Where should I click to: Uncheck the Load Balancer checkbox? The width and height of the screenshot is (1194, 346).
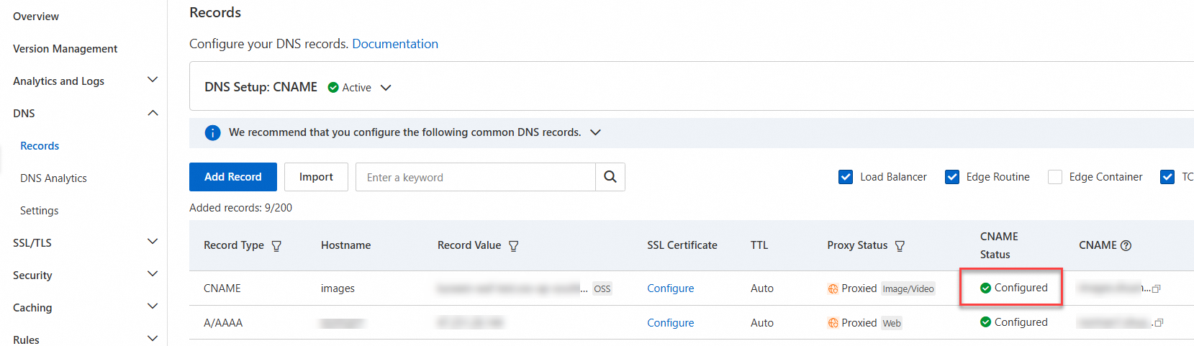click(x=846, y=177)
